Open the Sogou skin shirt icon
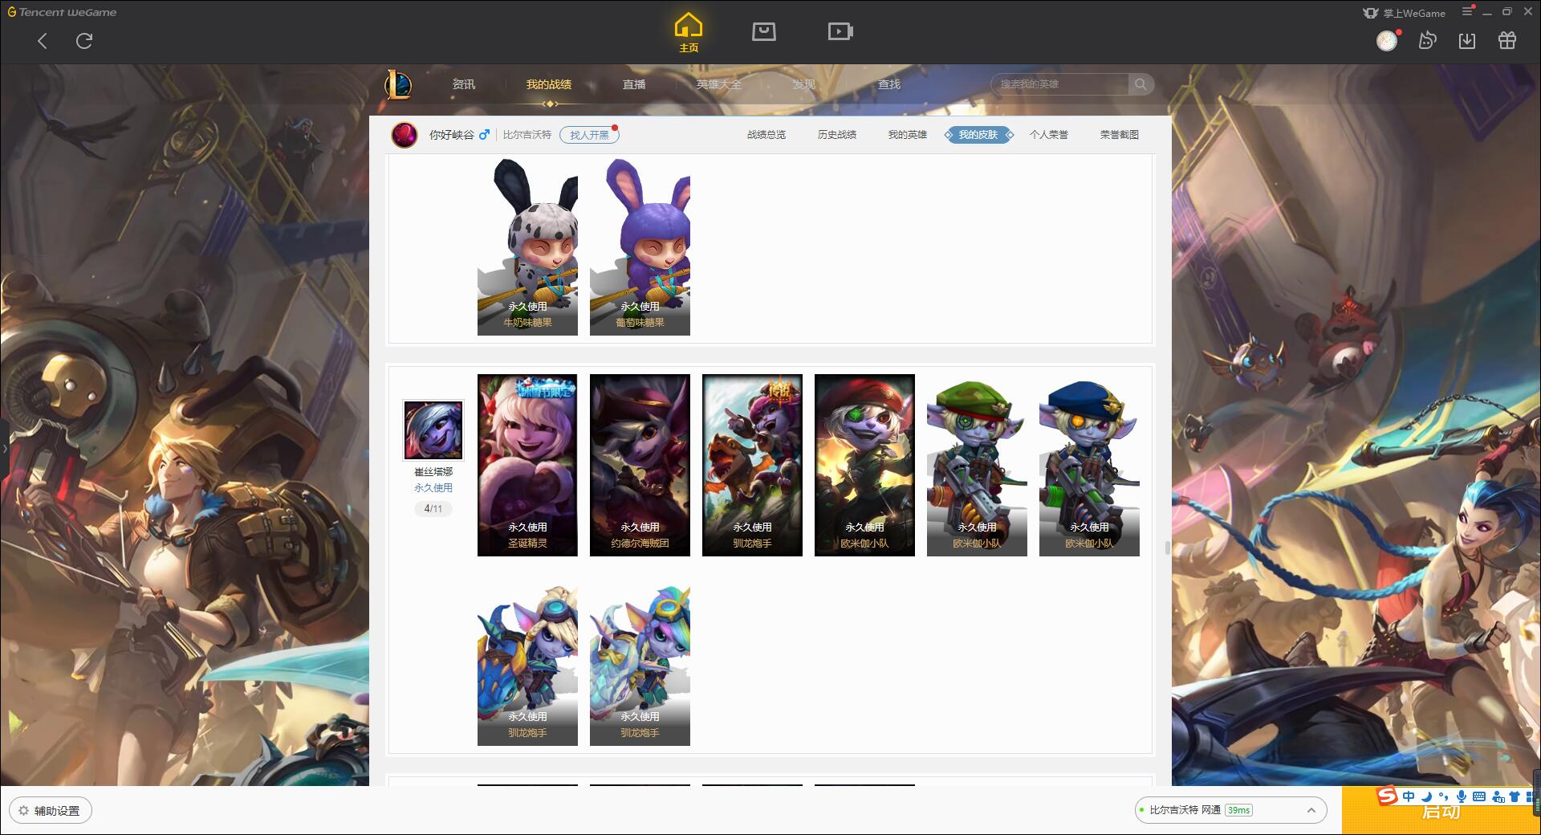The height and width of the screenshot is (835, 1541). (1515, 796)
